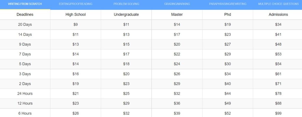
Task: Click the 14 Days deadline row label
Action: pos(25,35)
